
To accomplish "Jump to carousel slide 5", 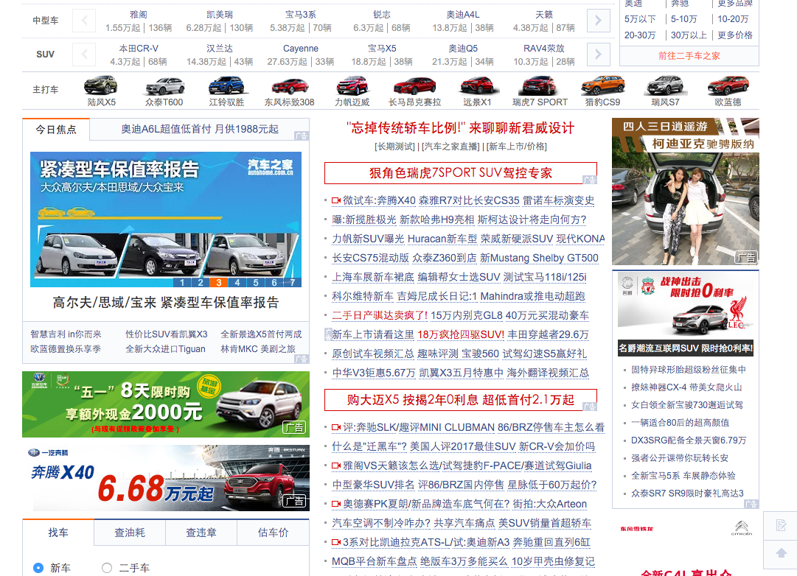I will (255, 282).
